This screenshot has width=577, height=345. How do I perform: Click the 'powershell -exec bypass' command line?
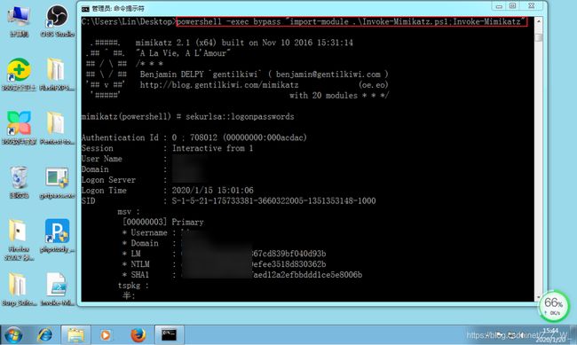(x=351, y=21)
